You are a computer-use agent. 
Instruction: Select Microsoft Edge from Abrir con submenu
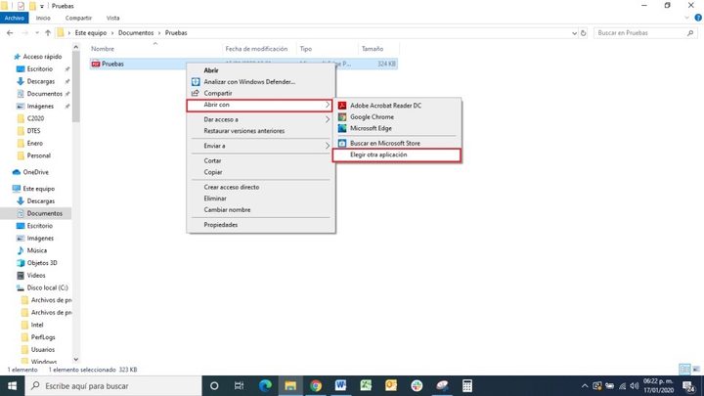point(371,128)
